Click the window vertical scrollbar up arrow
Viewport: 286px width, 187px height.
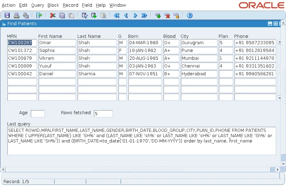284,23
